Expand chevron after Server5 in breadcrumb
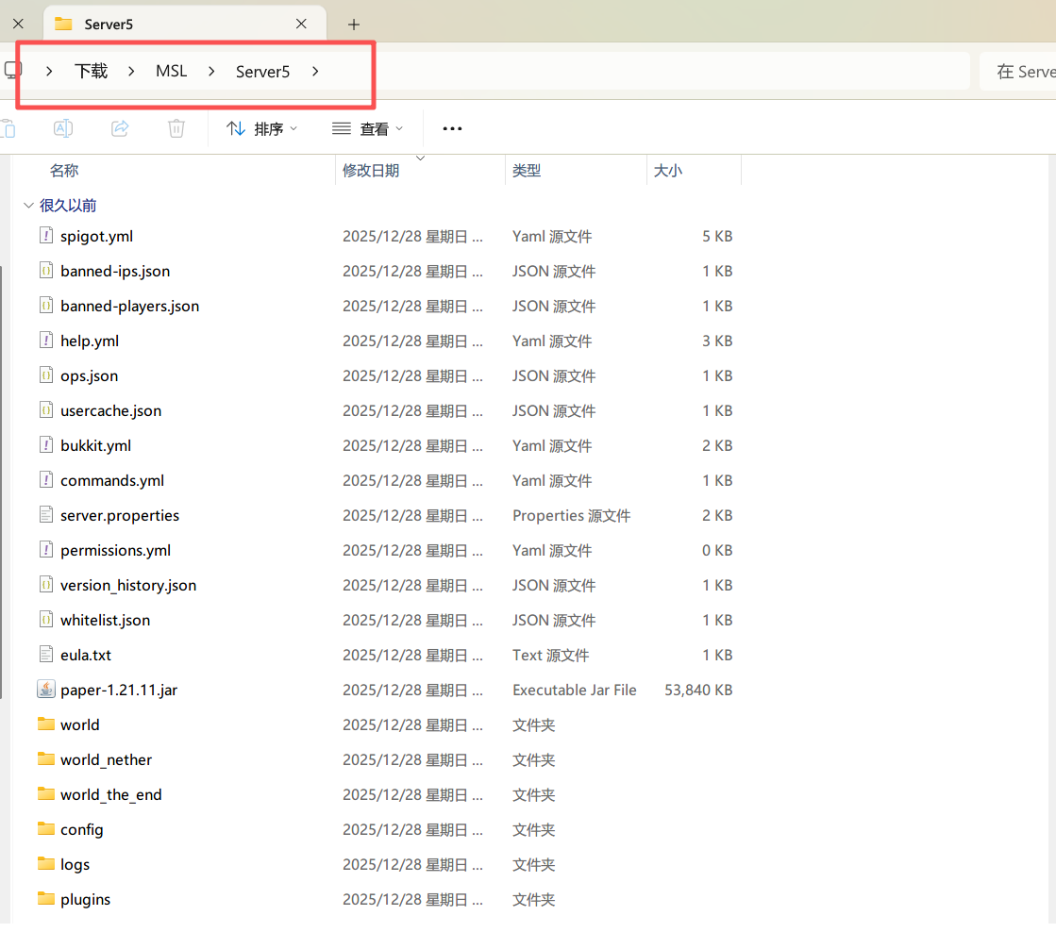This screenshot has width=1056, height=949. [x=315, y=71]
